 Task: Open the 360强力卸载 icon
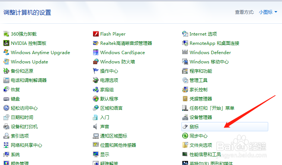6,34
